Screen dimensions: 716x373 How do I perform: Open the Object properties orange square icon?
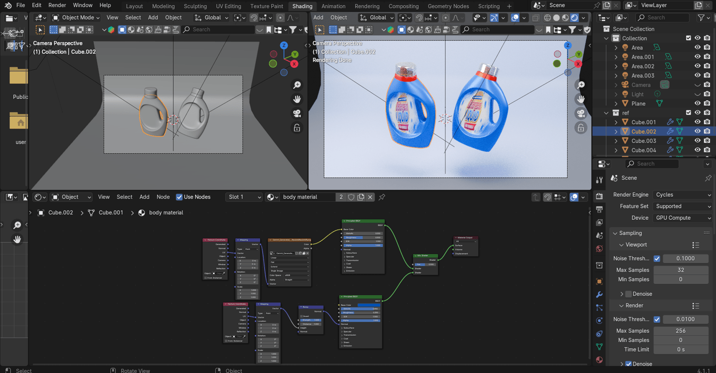pyautogui.click(x=600, y=281)
